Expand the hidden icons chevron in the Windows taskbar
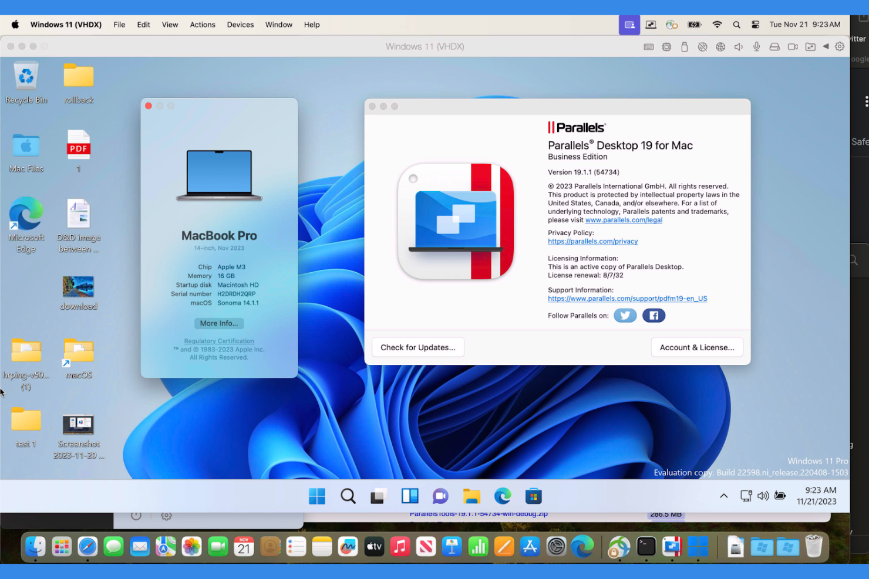This screenshot has height=579, width=869. pyautogui.click(x=723, y=496)
